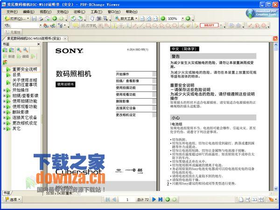Open the 文件(F) menu
Viewport: 280px width, 210px height.
(x=12, y=12)
